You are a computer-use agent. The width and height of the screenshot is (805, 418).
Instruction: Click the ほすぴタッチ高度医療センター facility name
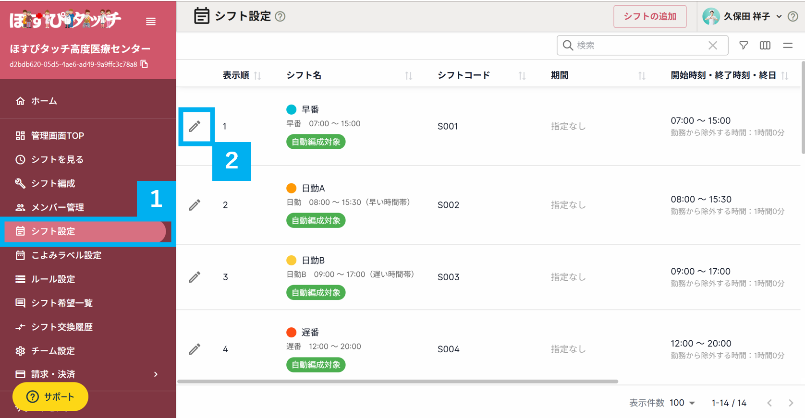point(80,49)
